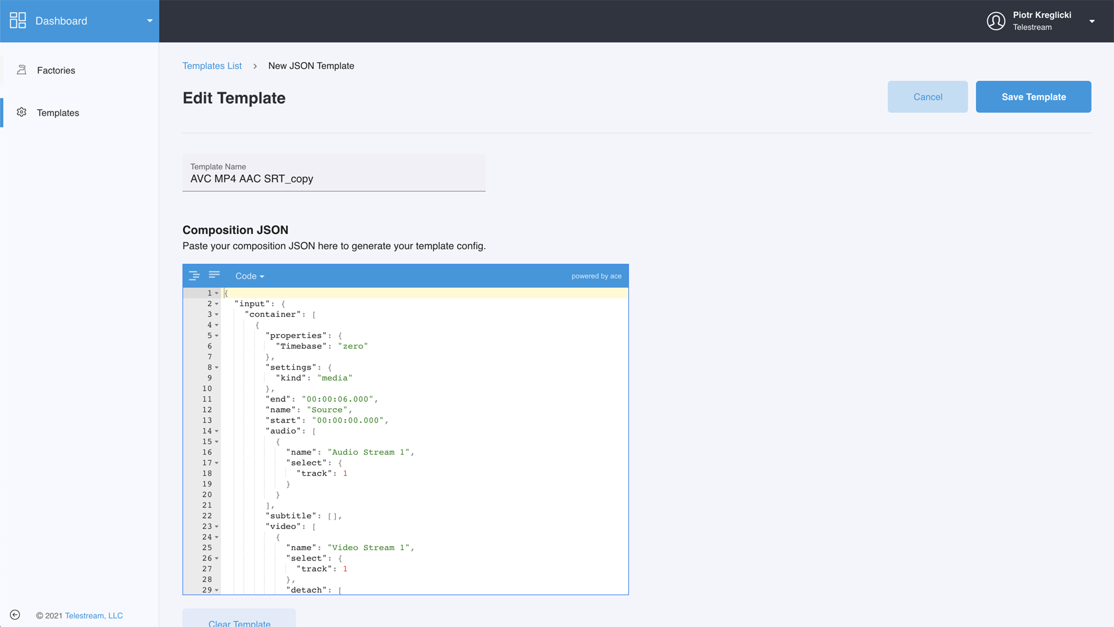Open the Dashboard dropdown arrow
The height and width of the screenshot is (627, 1114).
pyautogui.click(x=150, y=21)
